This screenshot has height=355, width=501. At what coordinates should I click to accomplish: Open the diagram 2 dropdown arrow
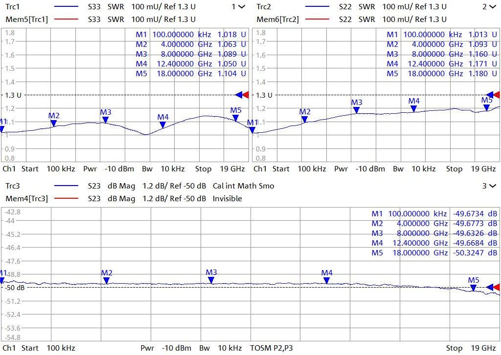pos(492,7)
